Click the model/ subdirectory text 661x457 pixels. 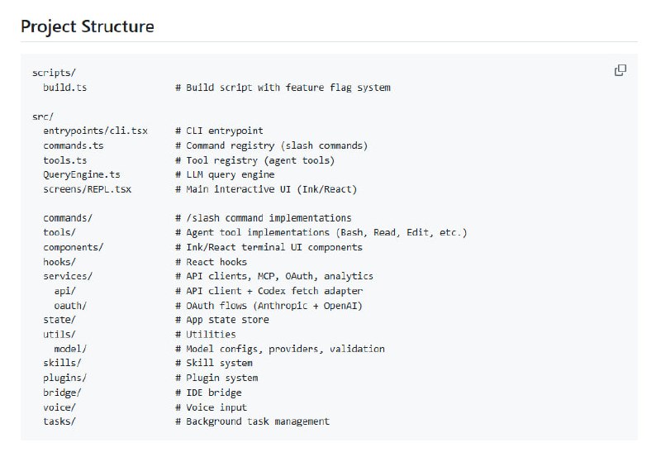[x=70, y=349]
